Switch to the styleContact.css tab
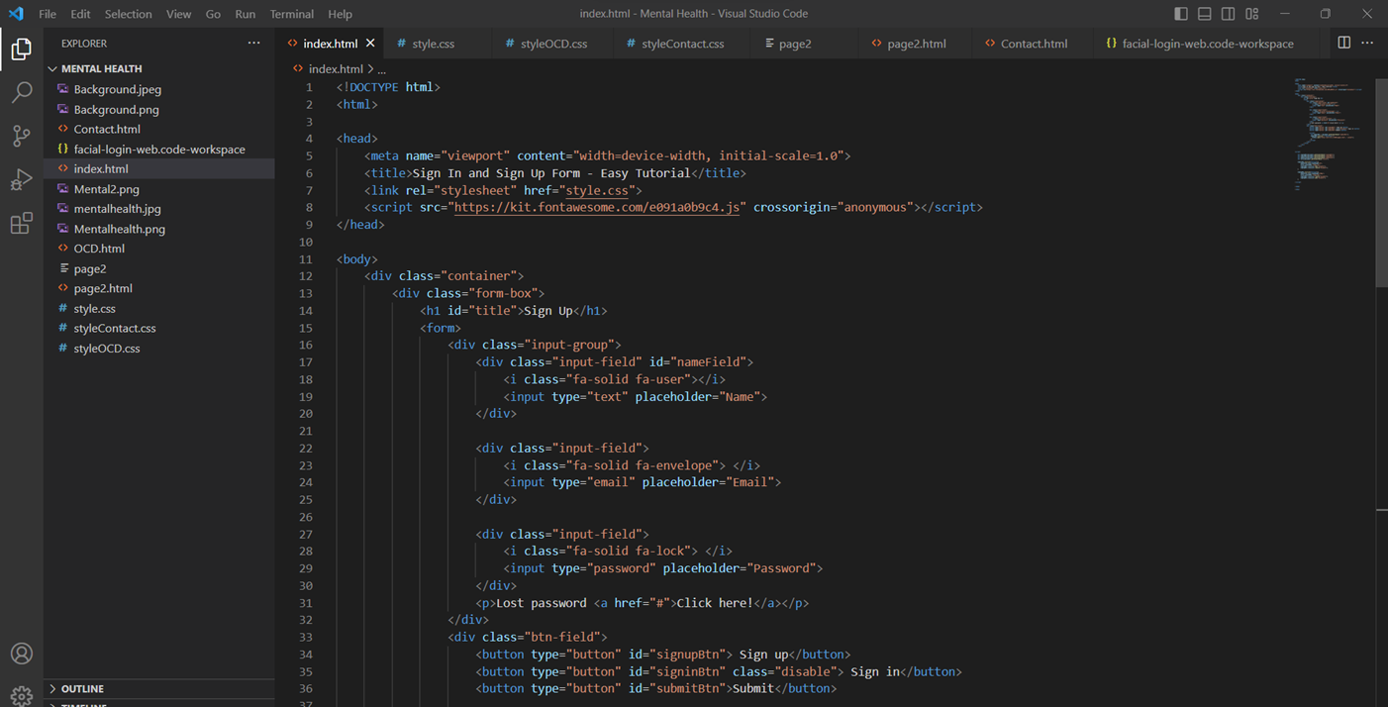This screenshot has height=707, width=1388. coord(682,44)
